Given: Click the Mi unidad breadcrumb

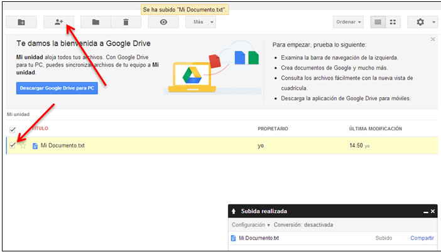Looking at the screenshot, I should point(18,114).
